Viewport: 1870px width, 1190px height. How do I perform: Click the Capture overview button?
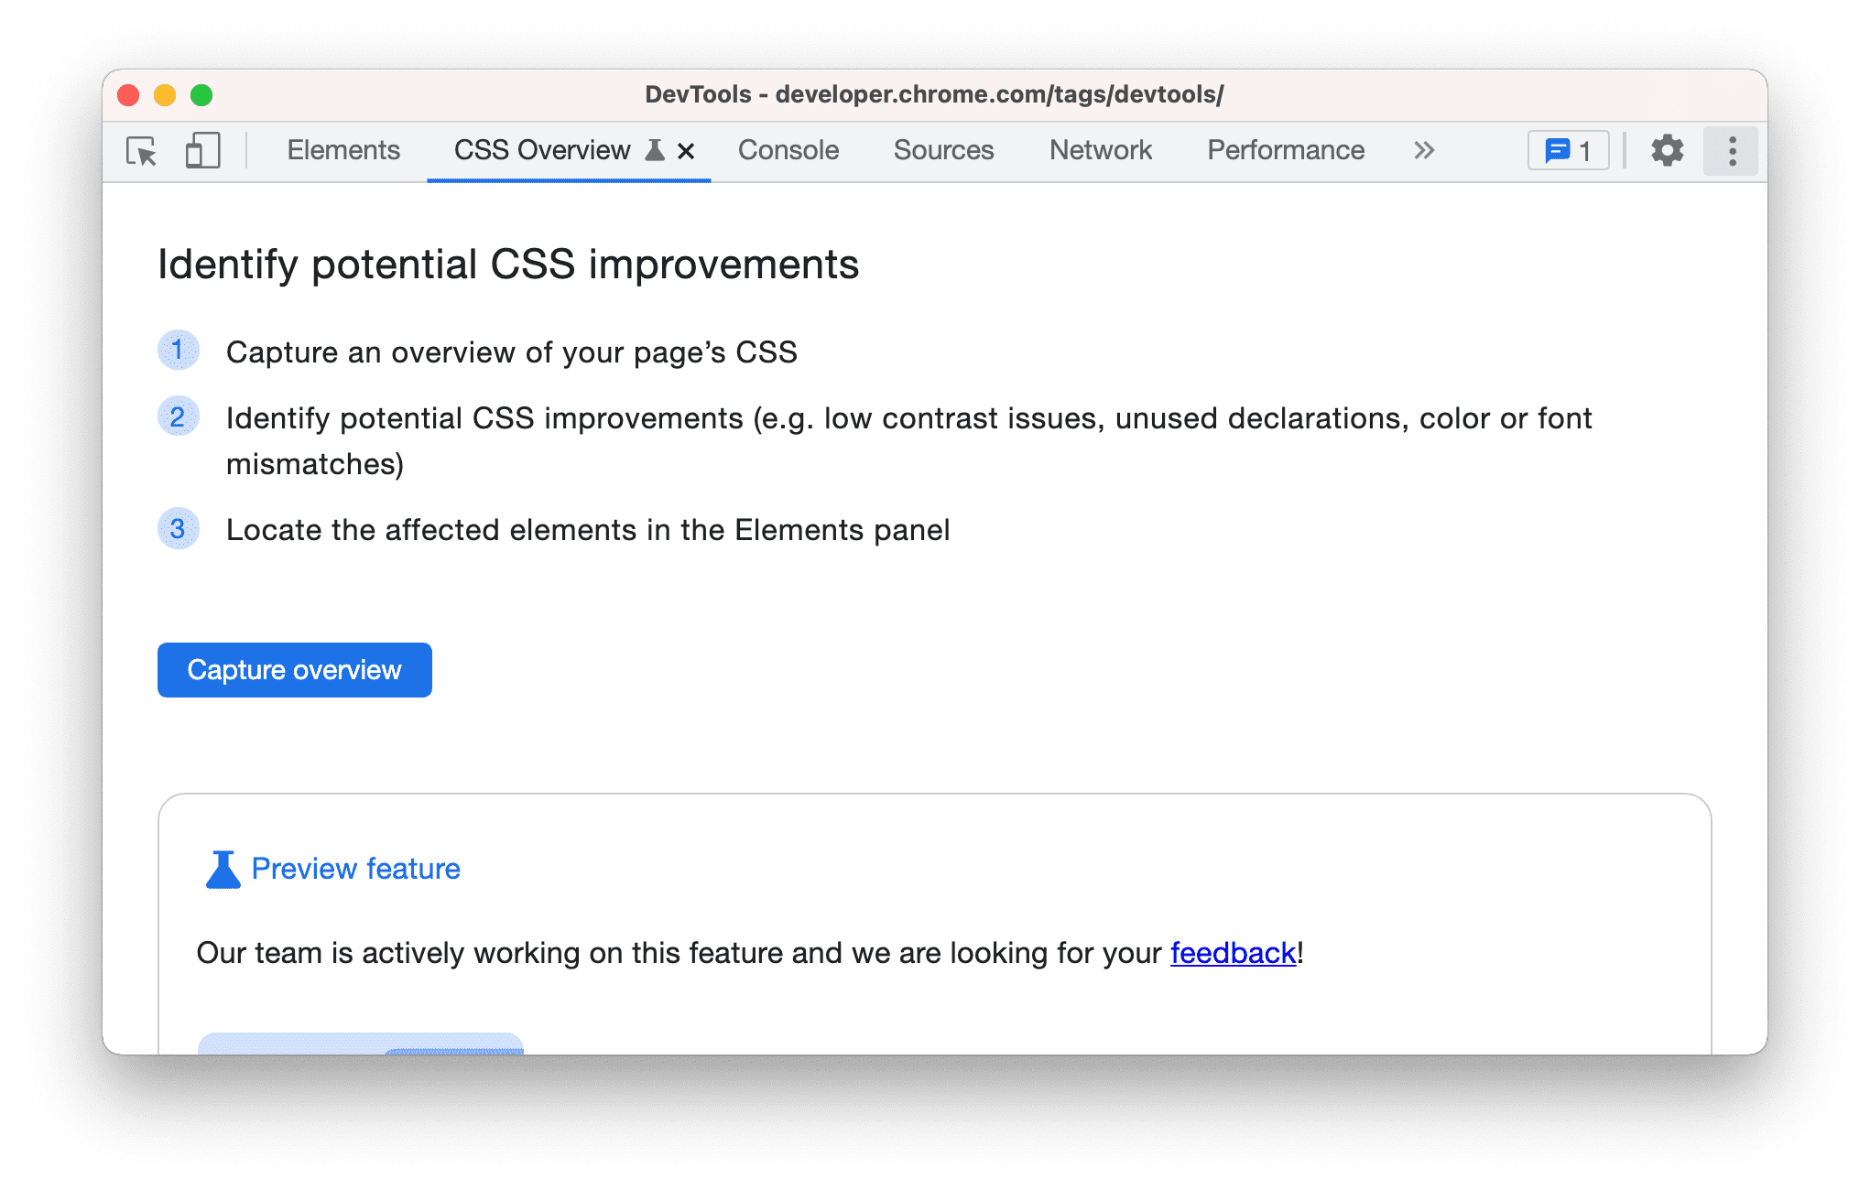coord(294,668)
